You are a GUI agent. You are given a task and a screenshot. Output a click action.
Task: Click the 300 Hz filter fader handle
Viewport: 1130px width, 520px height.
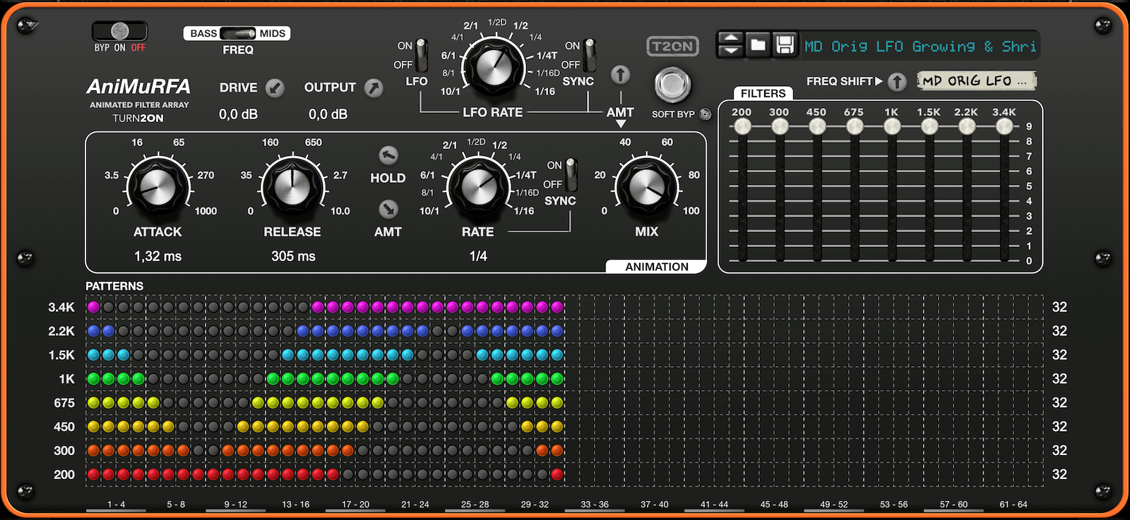point(780,126)
